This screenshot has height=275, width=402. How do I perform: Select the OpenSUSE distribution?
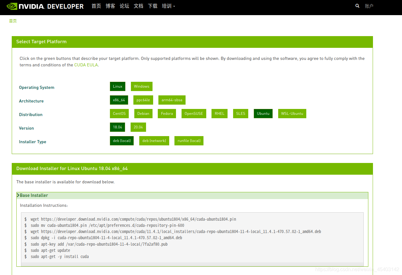coord(194,114)
